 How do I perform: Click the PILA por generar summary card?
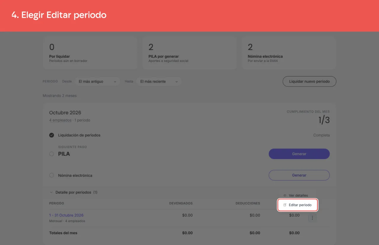[x=189, y=53]
